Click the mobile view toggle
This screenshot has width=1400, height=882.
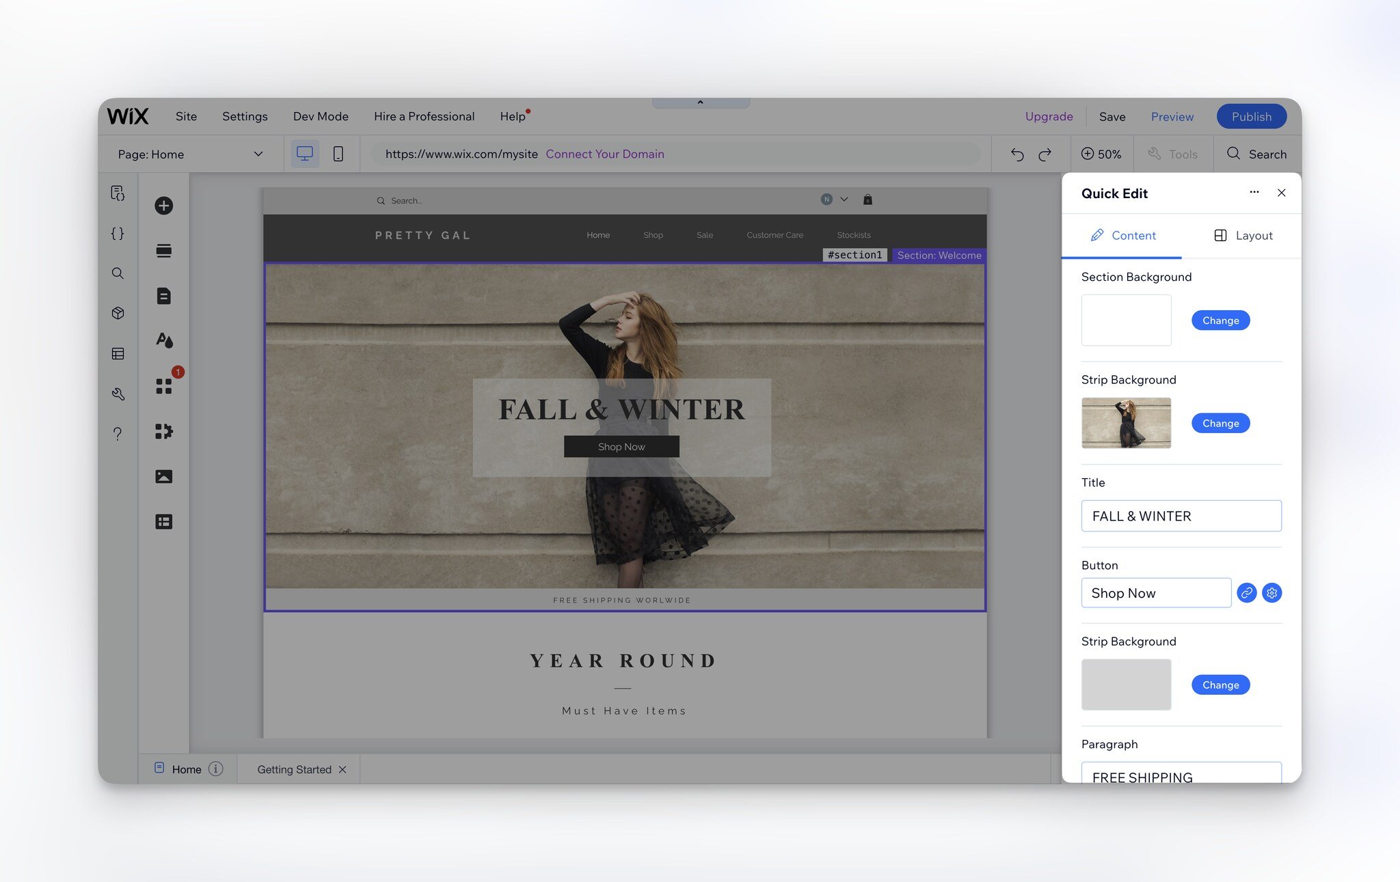pyautogui.click(x=338, y=154)
